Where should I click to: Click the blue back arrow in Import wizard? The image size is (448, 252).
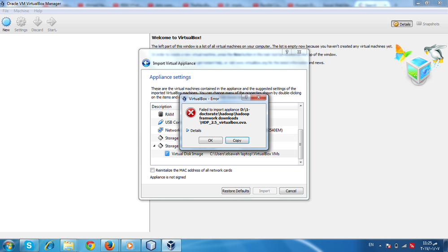coord(146,63)
